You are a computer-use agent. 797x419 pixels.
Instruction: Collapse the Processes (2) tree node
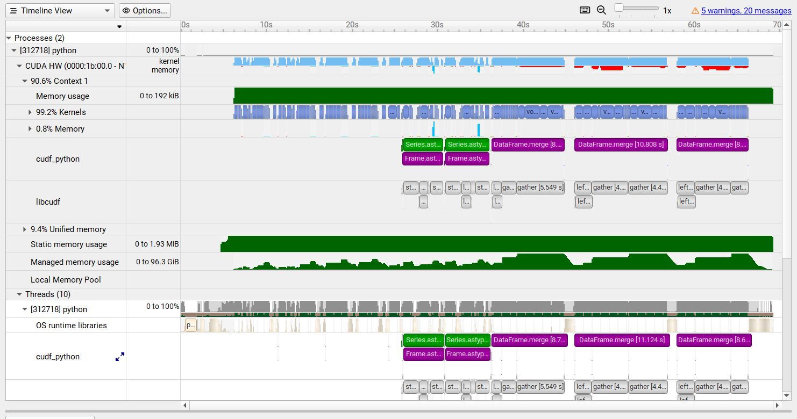coord(8,38)
